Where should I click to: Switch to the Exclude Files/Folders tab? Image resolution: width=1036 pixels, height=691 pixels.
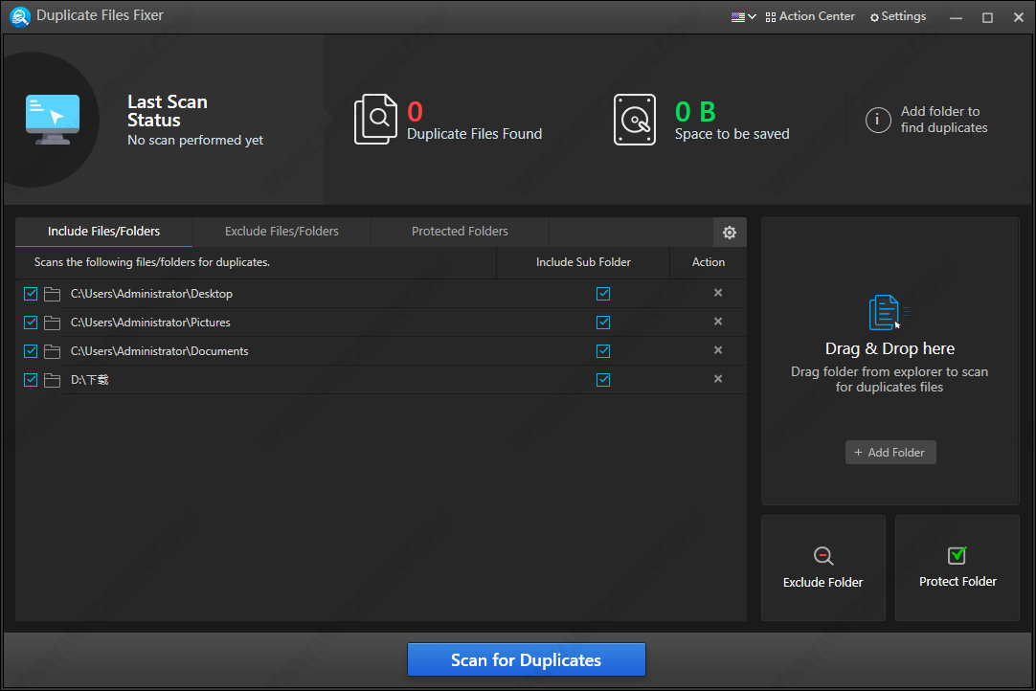[282, 232]
